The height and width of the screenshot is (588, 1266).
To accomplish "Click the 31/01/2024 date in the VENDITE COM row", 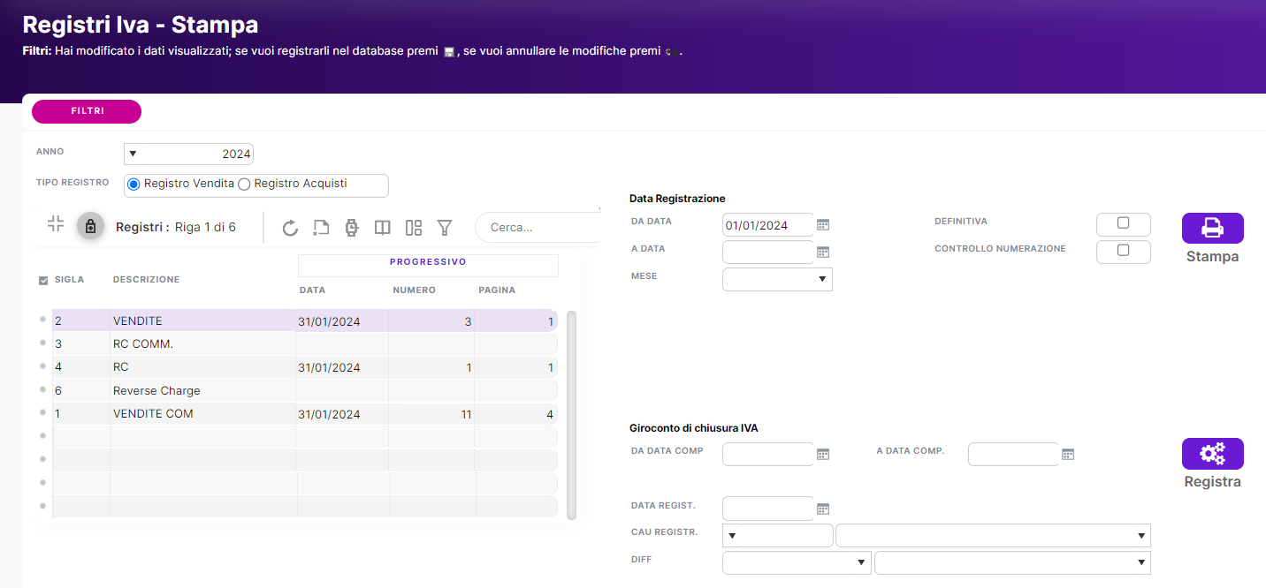I will 329,414.
